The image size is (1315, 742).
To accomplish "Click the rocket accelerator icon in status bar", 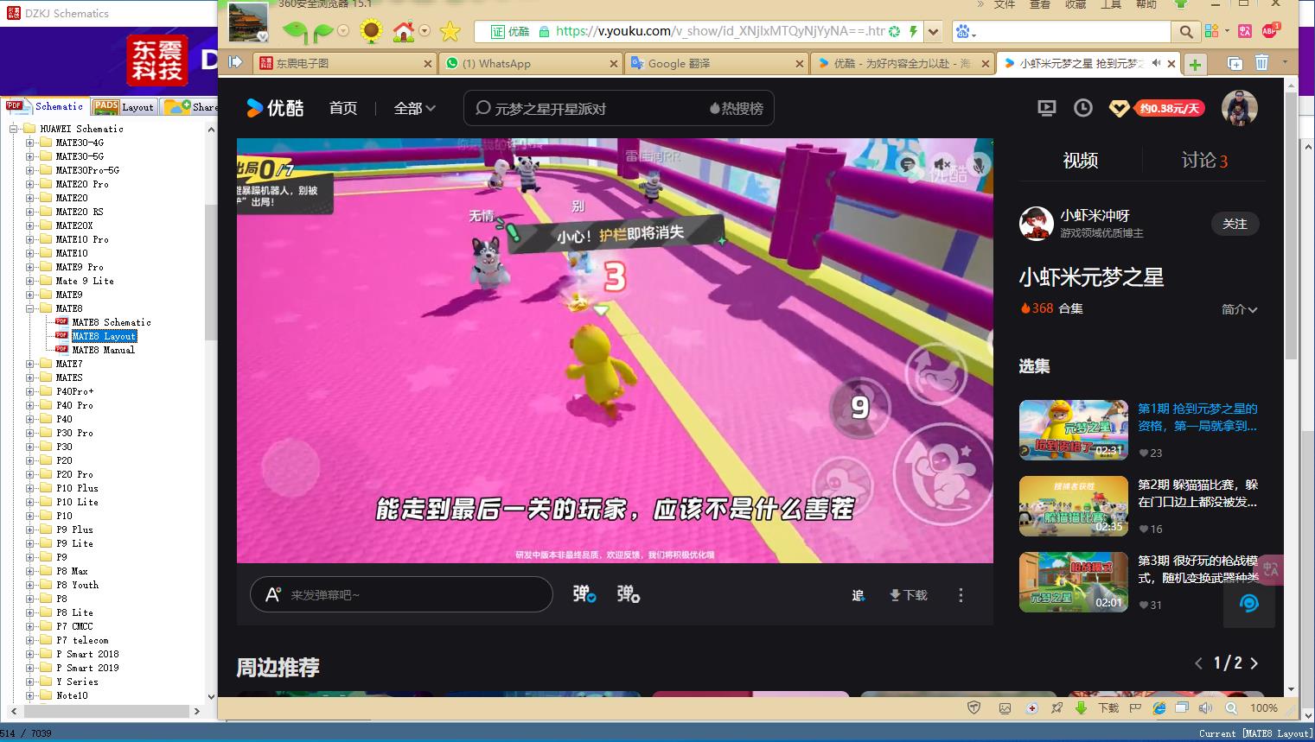I will tap(1056, 707).
